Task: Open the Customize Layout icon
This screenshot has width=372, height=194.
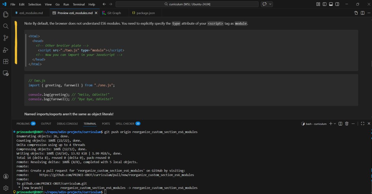Action: tap(318, 4)
